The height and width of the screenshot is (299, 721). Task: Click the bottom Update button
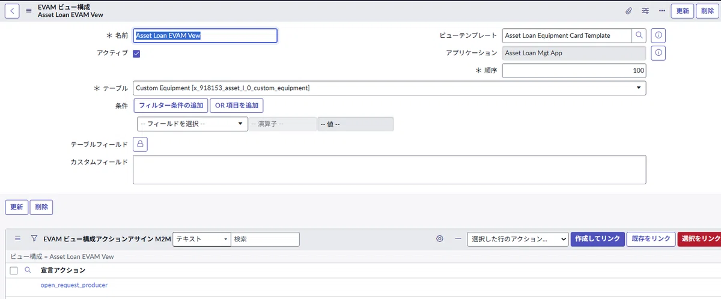click(x=16, y=207)
